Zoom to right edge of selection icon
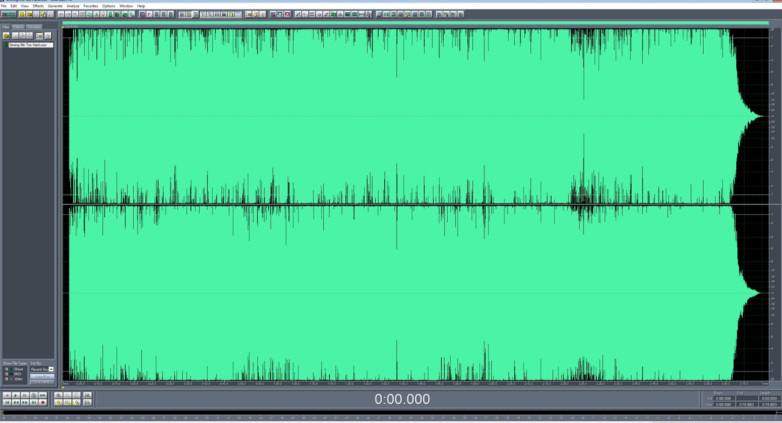 (x=76, y=402)
